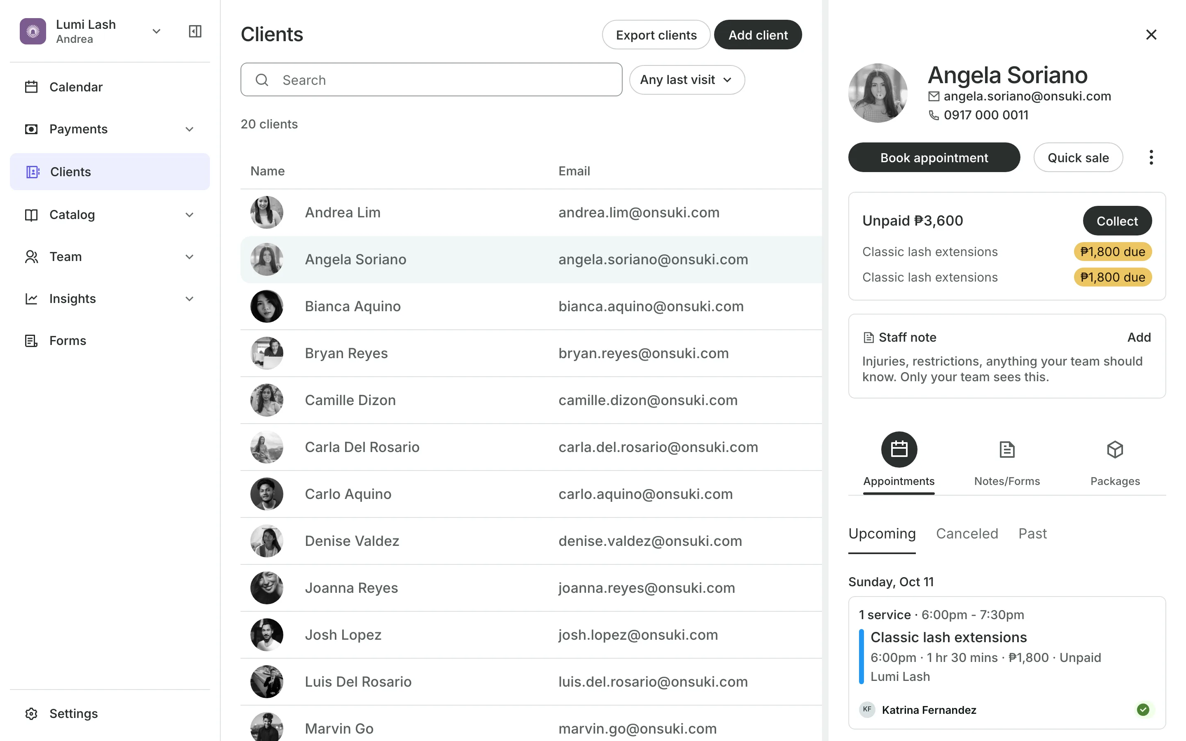Image resolution: width=1186 pixels, height=741 pixels.
Task: Show Past appointments
Action: tap(1032, 533)
